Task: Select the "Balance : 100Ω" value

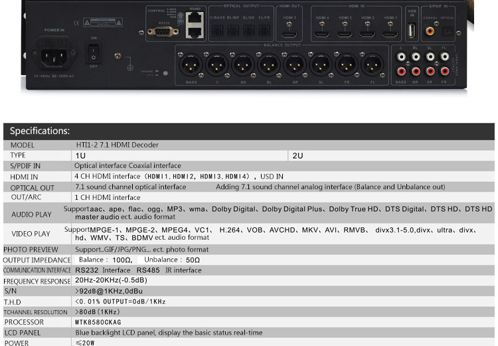Action: [x=106, y=260]
